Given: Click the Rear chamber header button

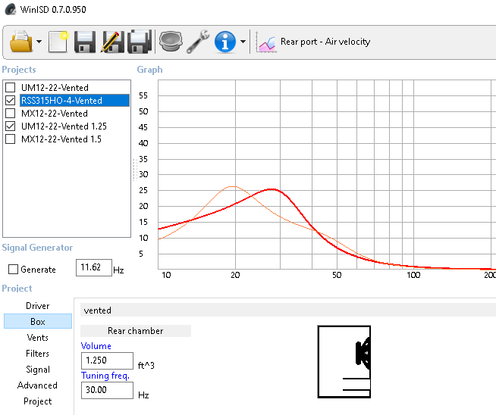Looking at the screenshot, I should [136, 331].
